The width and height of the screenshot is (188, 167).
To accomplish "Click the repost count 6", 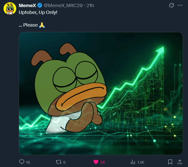I will [64, 162].
